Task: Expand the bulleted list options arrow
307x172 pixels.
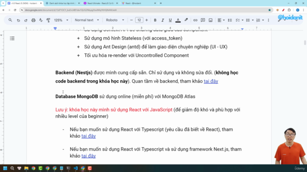Action: 253,20
